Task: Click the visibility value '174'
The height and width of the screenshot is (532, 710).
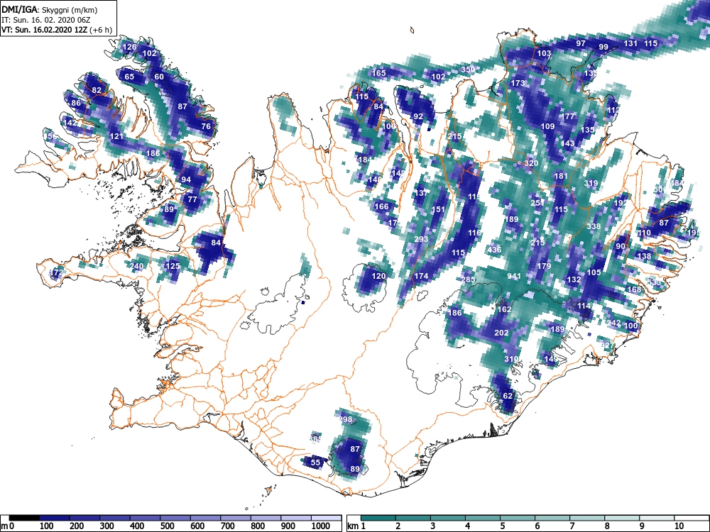Action: click(x=421, y=276)
